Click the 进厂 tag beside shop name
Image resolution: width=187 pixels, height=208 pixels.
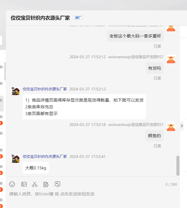(78, 18)
